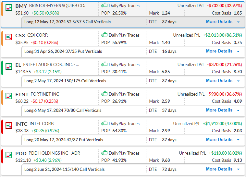This screenshot has height=177, width=246.
Task: Click the $148.55 EL stock price
Action: 23,72
